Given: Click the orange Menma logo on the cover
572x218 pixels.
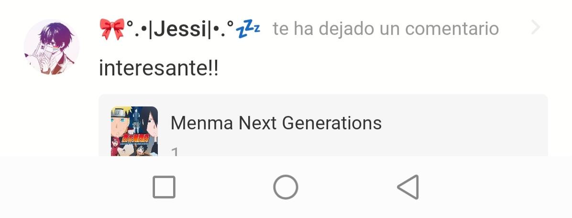Looking at the screenshot, I should point(134,139).
